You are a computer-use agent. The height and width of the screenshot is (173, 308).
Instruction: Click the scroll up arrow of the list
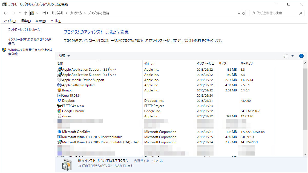point(305,63)
